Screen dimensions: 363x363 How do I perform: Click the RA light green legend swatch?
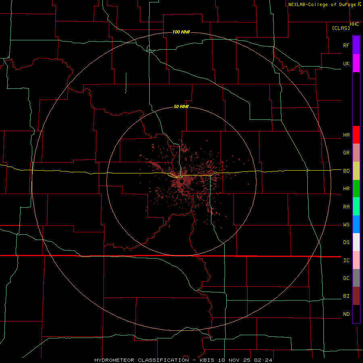tap(356, 207)
